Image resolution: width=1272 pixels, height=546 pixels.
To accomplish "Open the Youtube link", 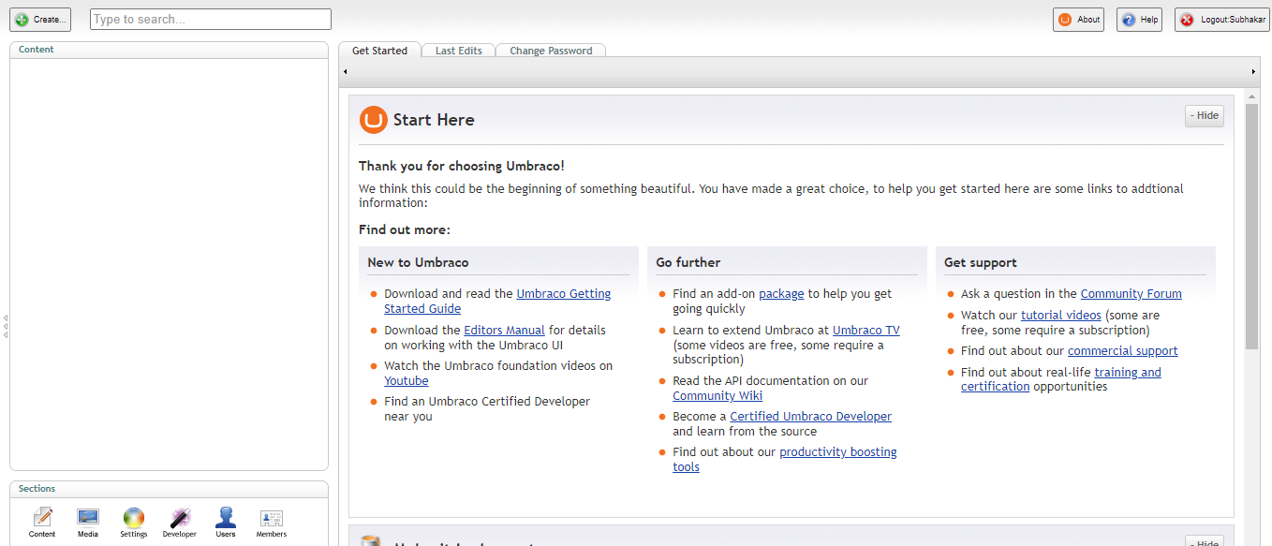I will point(406,380).
